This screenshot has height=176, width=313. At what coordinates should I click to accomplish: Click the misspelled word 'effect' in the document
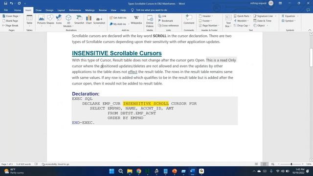pyautogui.click(x=133, y=72)
